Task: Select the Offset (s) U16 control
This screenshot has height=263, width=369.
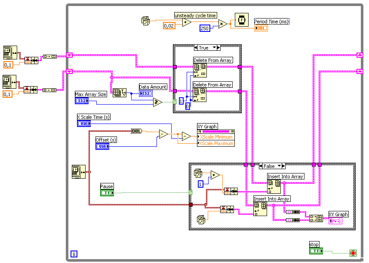Action: coord(102,146)
